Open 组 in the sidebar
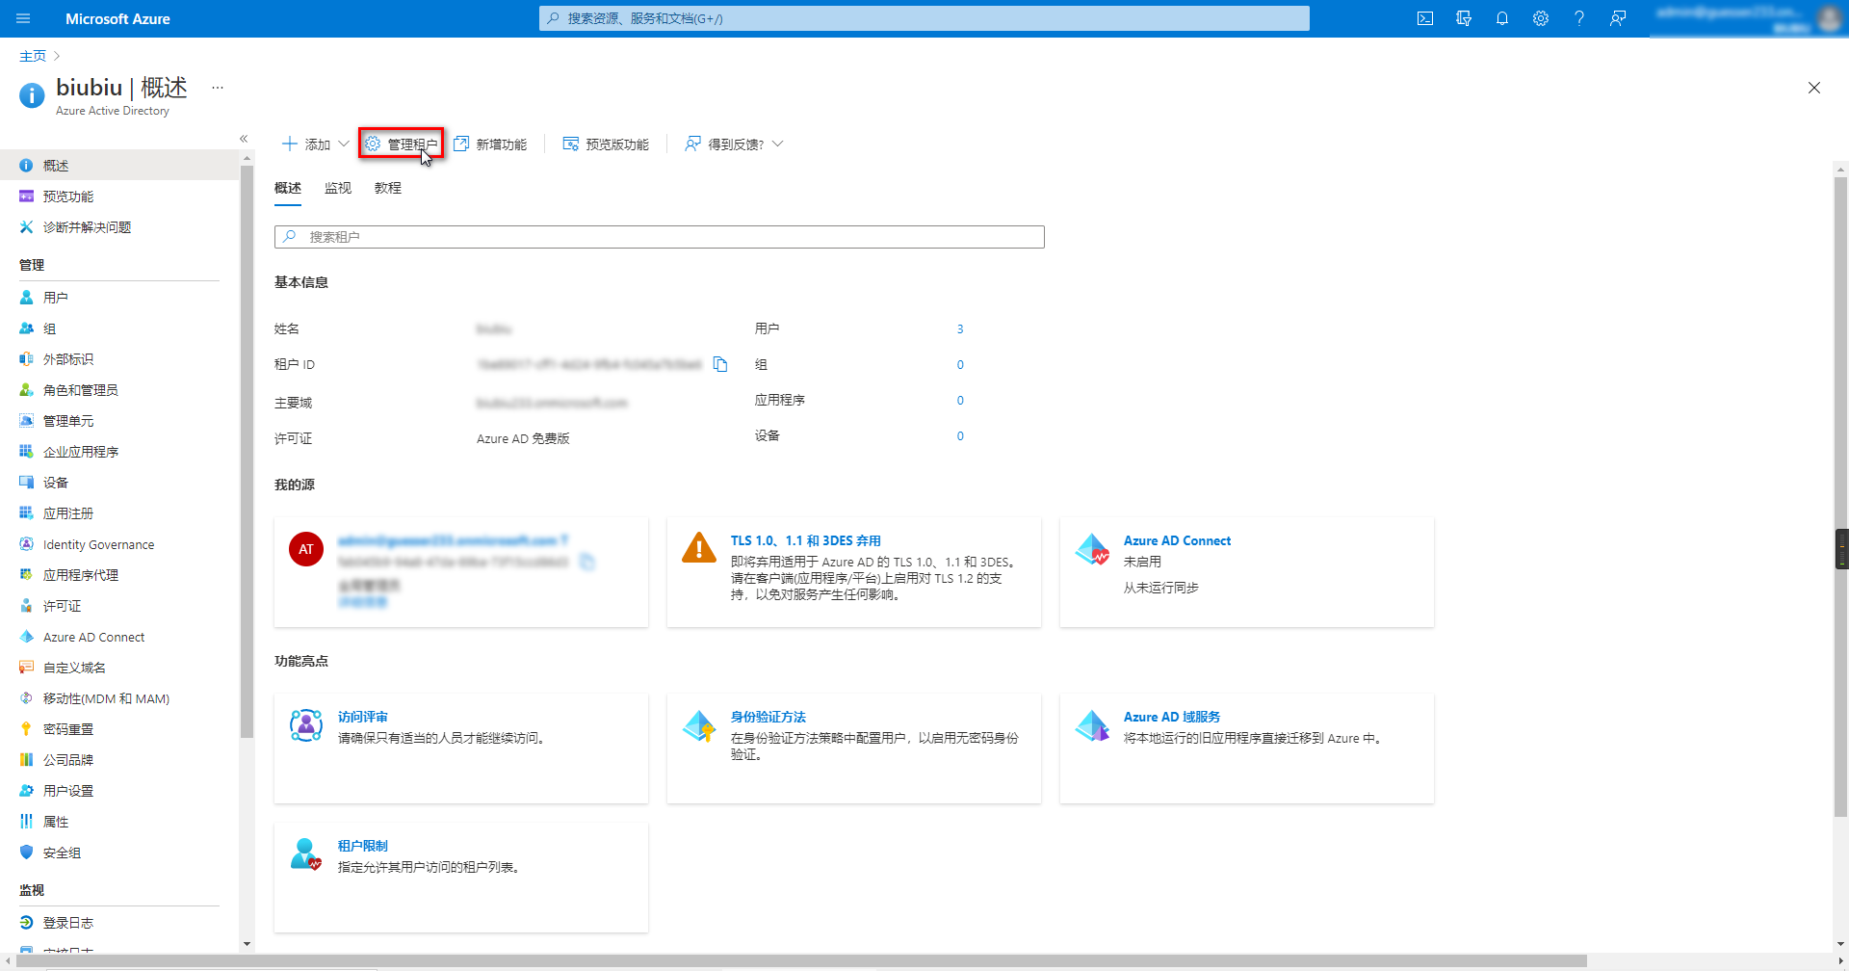This screenshot has height=971, width=1849. [119, 328]
